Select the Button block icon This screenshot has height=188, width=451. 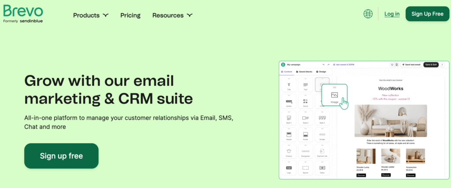point(289,101)
